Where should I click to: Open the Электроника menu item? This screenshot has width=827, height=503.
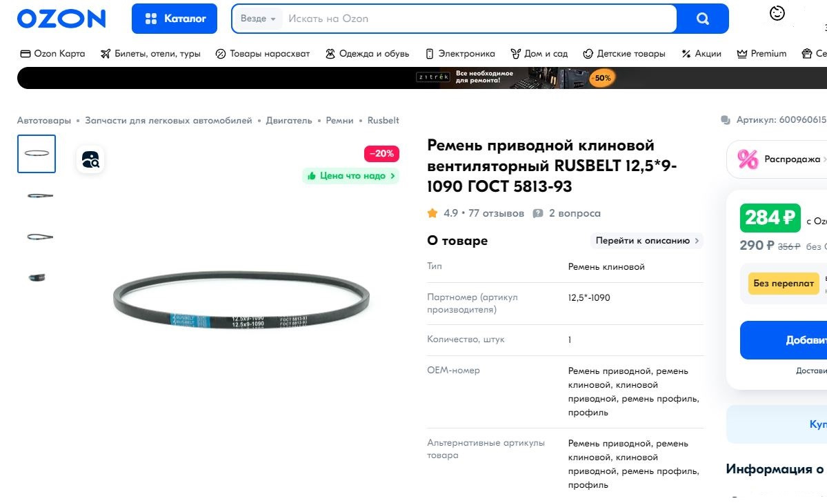point(461,53)
